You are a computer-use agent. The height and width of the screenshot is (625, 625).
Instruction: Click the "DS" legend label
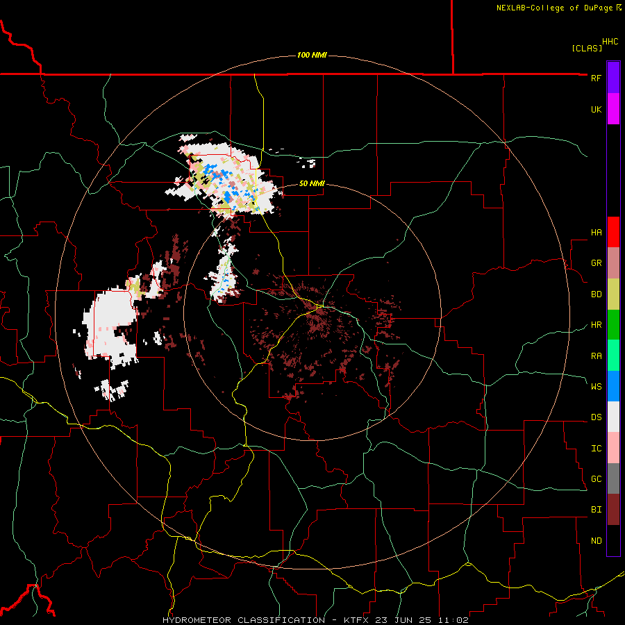(x=596, y=417)
